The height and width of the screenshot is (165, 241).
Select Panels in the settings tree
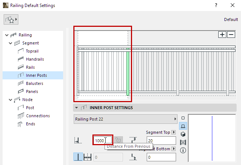coord(32,92)
